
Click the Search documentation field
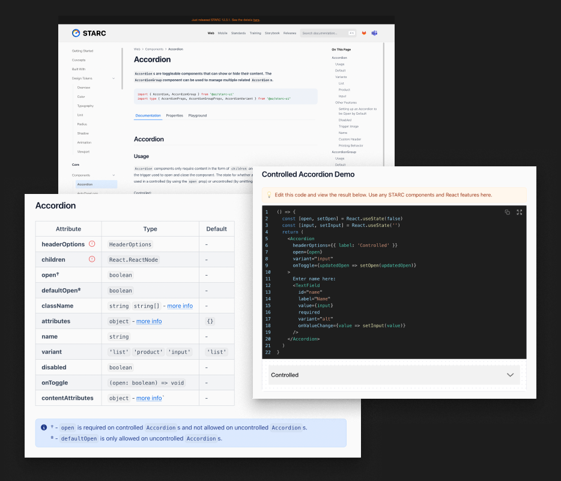pyautogui.click(x=328, y=33)
